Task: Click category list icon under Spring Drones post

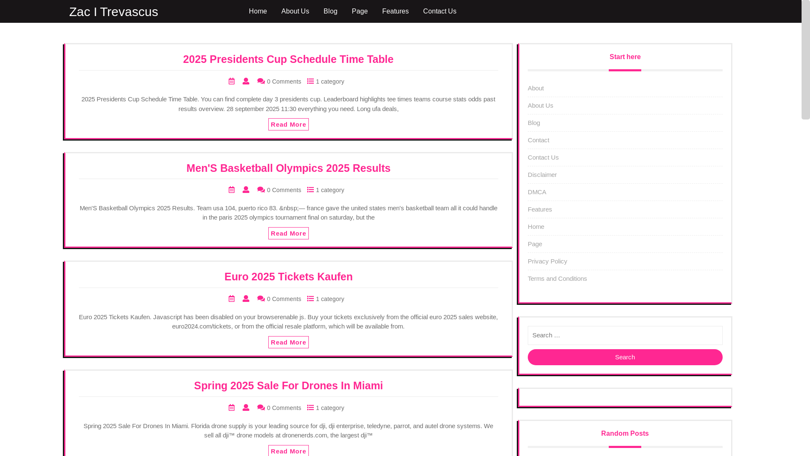Action: tap(310, 407)
